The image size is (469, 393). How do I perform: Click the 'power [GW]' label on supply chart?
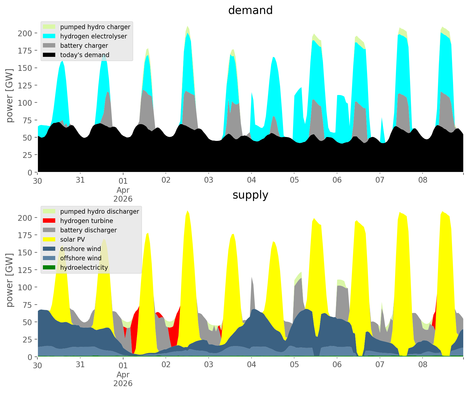click(x=10, y=280)
